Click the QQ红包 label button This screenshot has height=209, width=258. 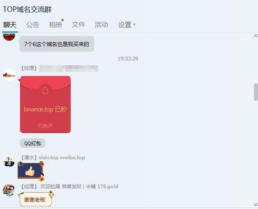pyautogui.click(x=33, y=143)
